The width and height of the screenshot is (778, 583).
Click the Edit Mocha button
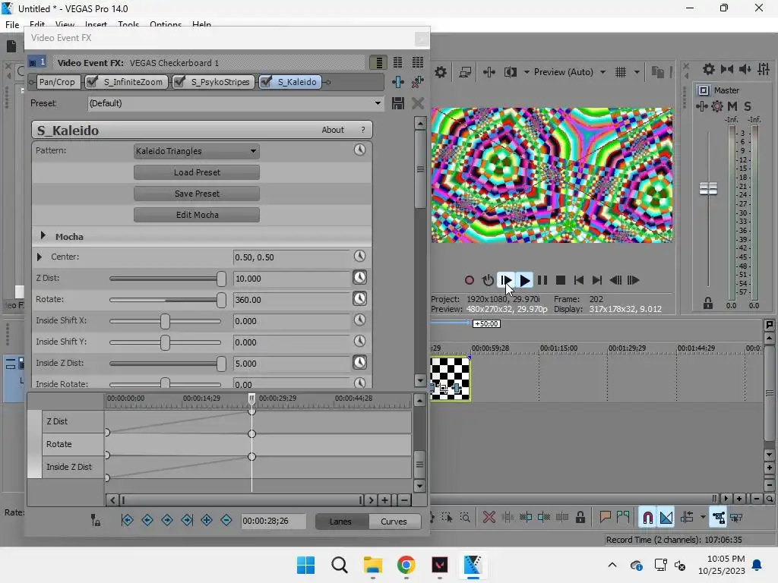coord(197,215)
